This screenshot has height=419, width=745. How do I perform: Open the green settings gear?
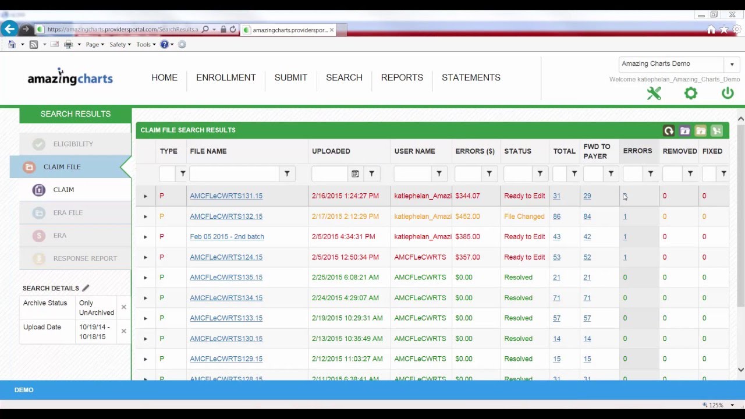click(691, 93)
